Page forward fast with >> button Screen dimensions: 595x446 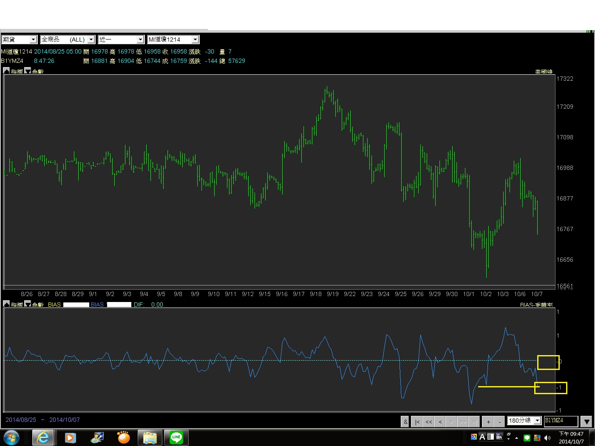pos(463,421)
